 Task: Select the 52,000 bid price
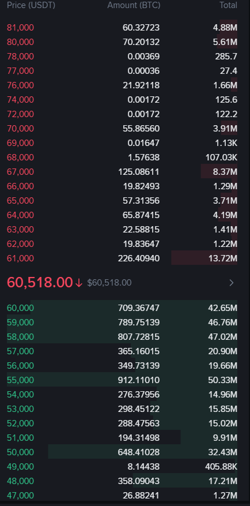[x=20, y=423]
